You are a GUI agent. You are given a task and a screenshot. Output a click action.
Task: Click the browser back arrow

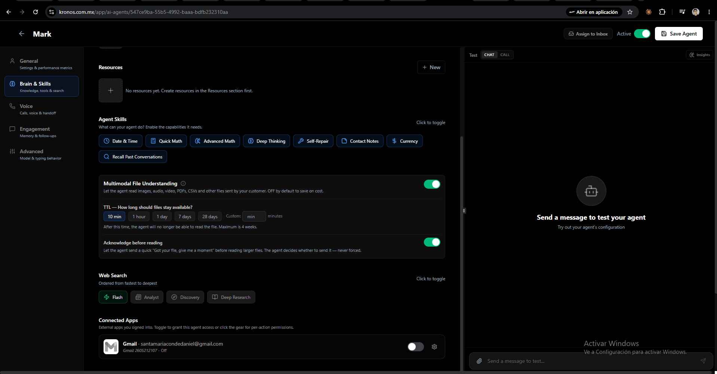point(9,12)
